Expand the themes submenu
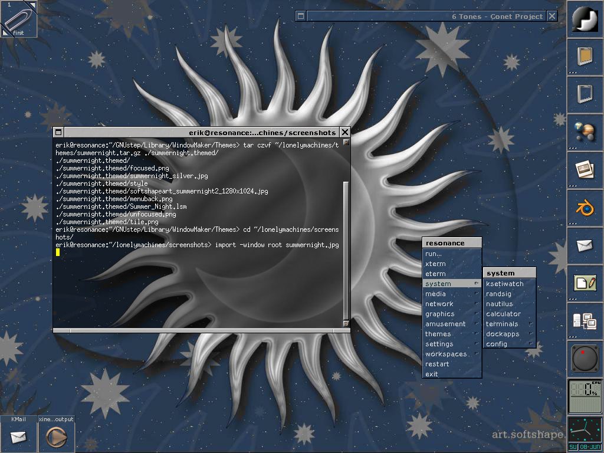The image size is (604, 453). click(452, 334)
